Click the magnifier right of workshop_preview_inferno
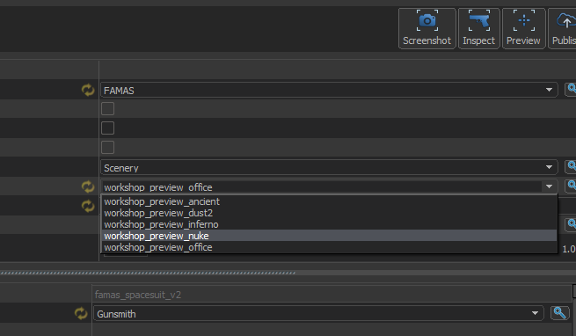Viewport: 576px width, 336px height. point(571,224)
